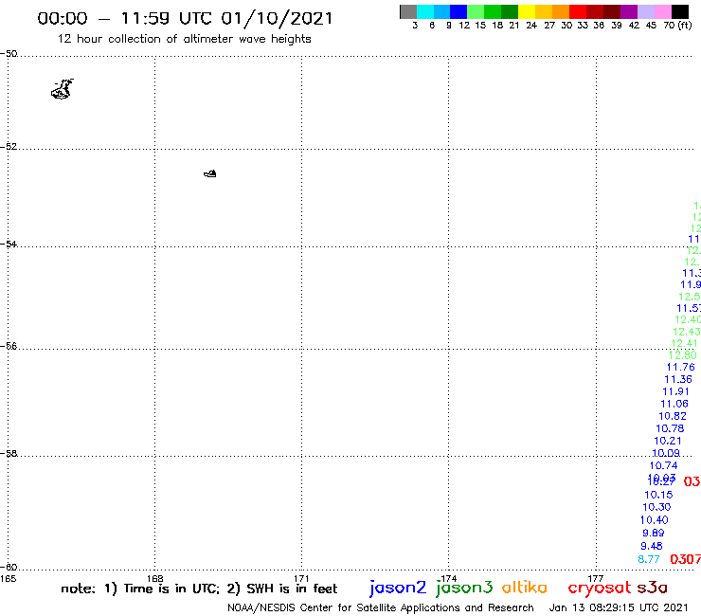Click the jason2 satellite legend label
The width and height of the screenshot is (701, 616).
click(398, 588)
